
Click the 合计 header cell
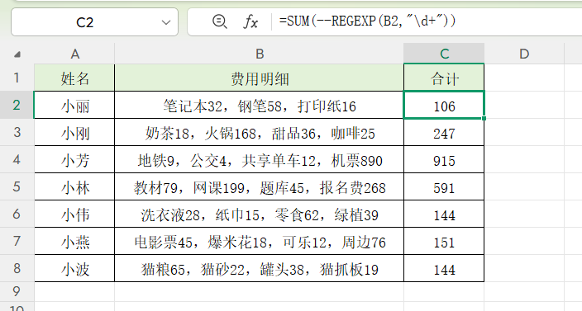[x=444, y=78]
